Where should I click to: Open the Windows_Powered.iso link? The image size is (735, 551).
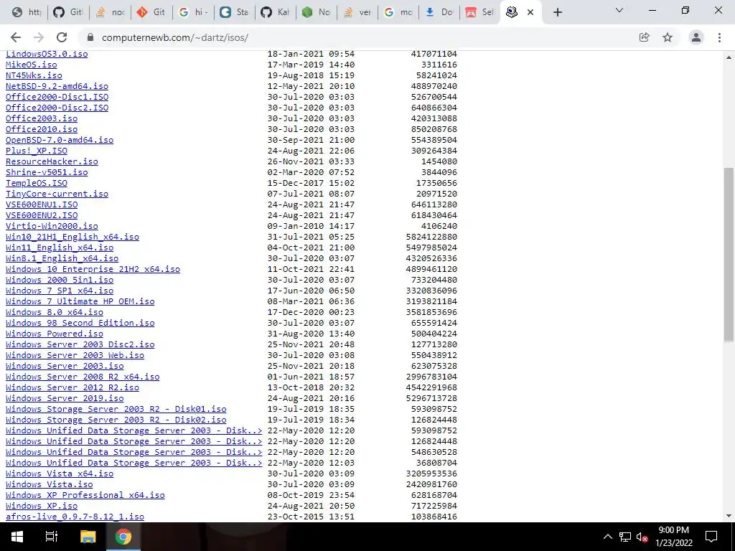coord(55,334)
